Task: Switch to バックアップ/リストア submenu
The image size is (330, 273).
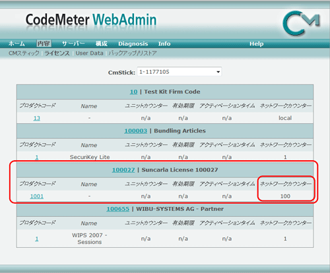Action: 133,53
